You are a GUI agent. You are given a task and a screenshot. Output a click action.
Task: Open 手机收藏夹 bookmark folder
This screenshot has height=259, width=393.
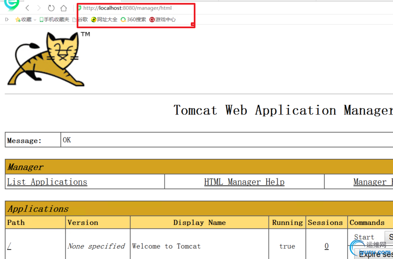(x=54, y=19)
